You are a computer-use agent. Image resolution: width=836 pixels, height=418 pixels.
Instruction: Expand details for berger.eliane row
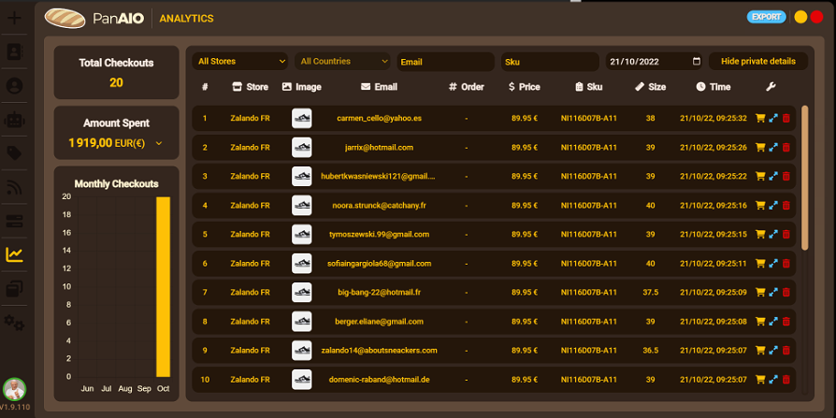(x=773, y=322)
